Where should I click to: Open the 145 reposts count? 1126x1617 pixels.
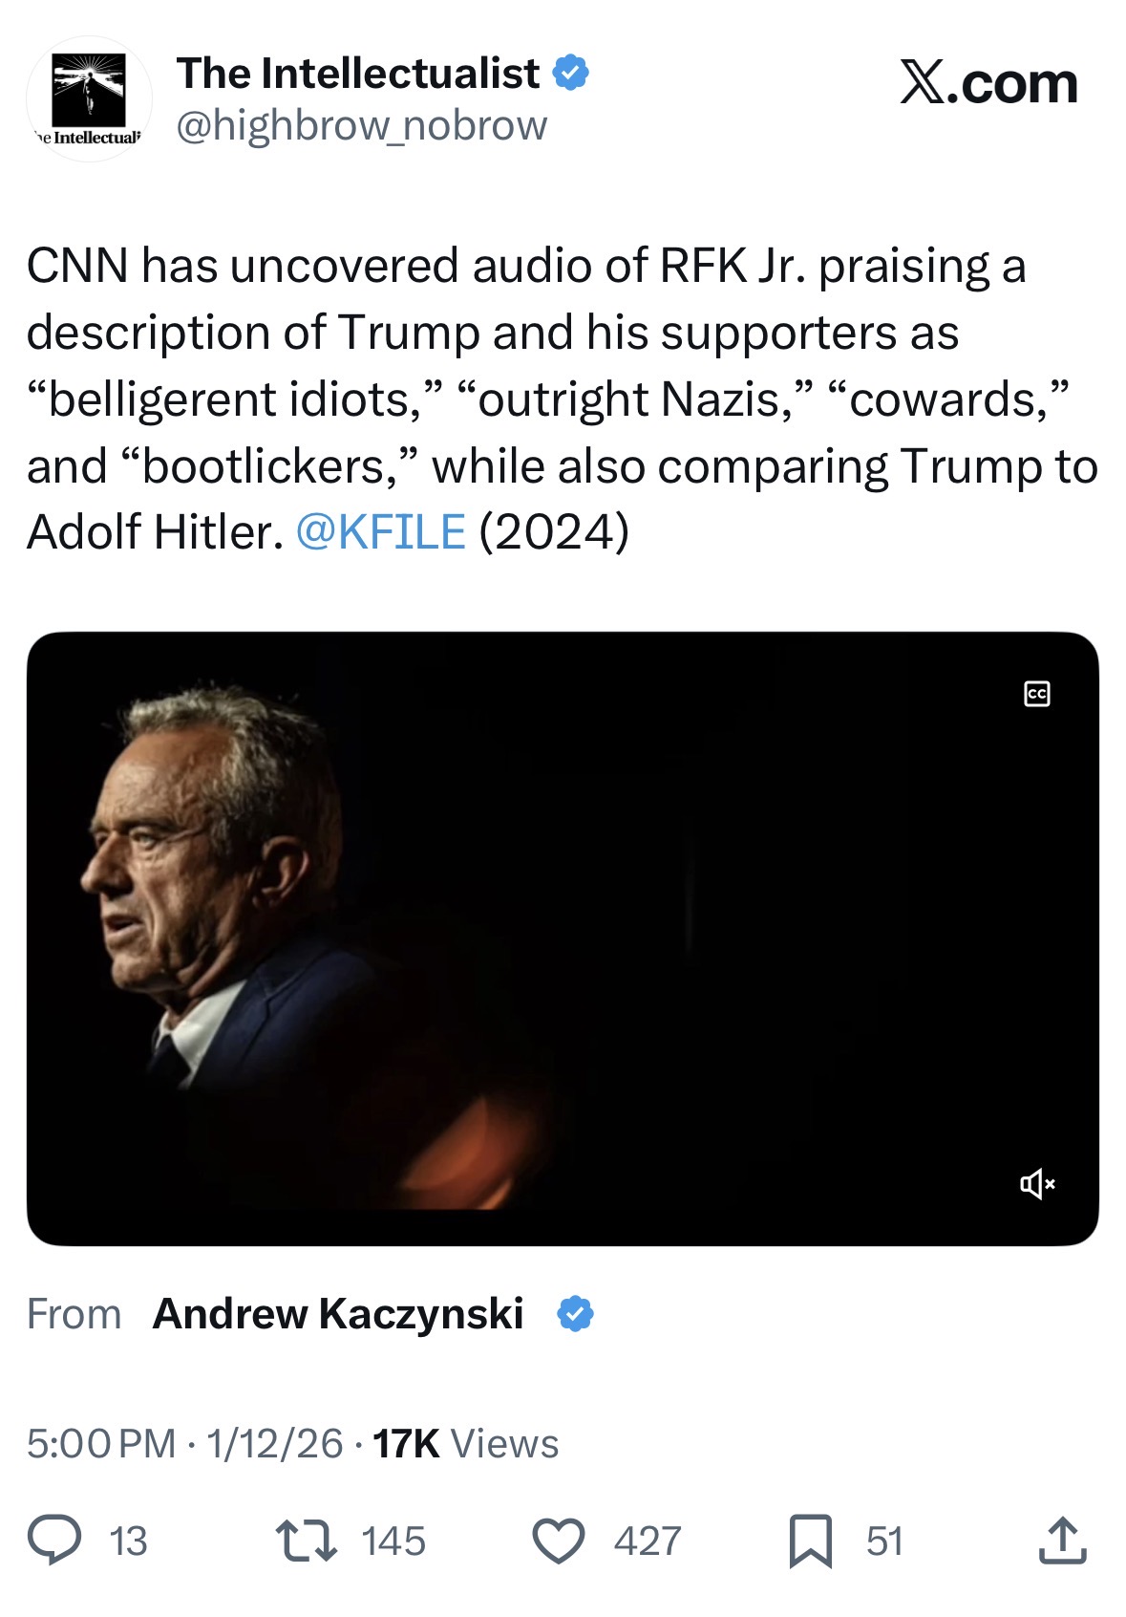[x=393, y=1541]
